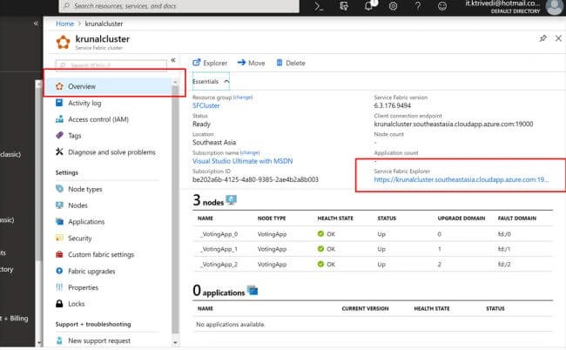Click the subscription ID value

coord(255,179)
